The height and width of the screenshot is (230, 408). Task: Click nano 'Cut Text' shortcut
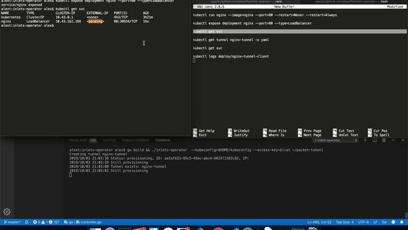[344, 131]
